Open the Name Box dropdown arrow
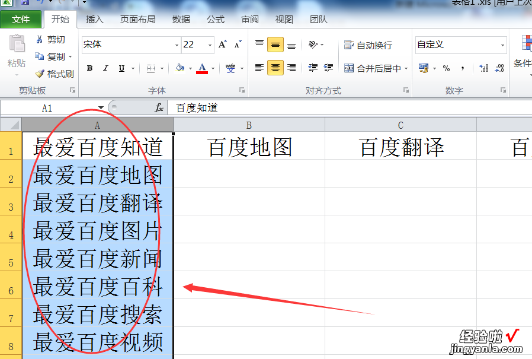 click(x=101, y=108)
